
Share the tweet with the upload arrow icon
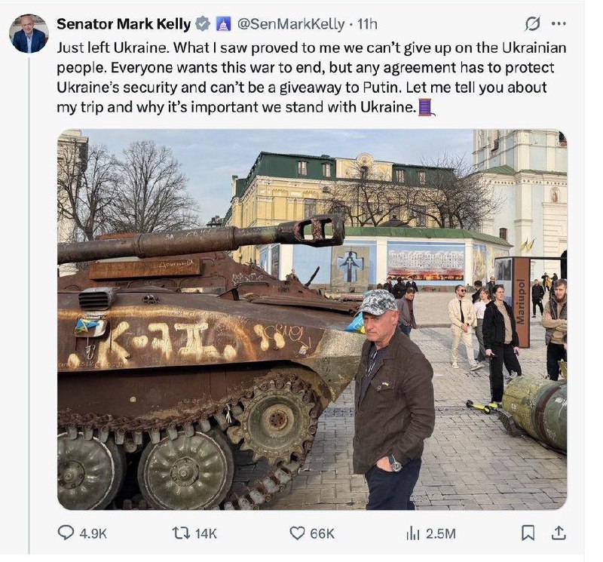(x=559, y=533)
